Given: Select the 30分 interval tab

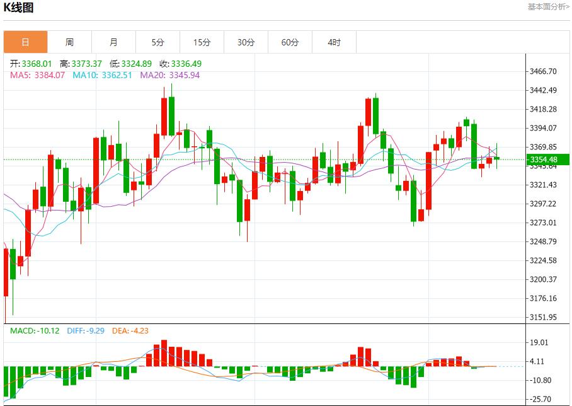Looking at the screenshot, I should 246,42.
